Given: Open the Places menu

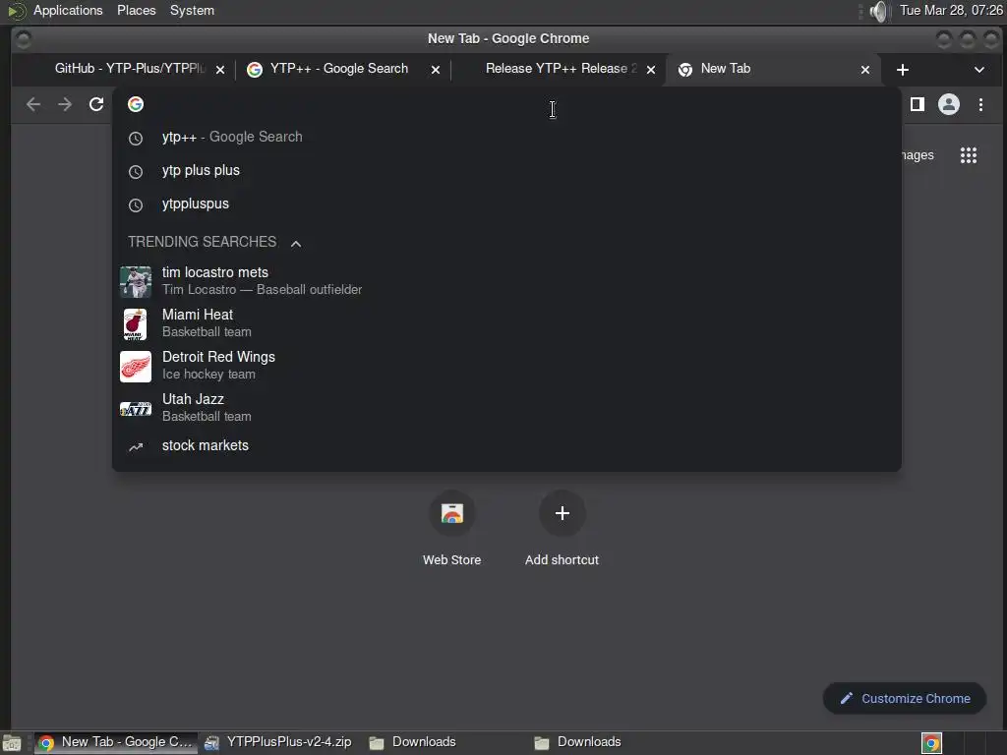Looking at the screenshot, I should pos(136,10).
